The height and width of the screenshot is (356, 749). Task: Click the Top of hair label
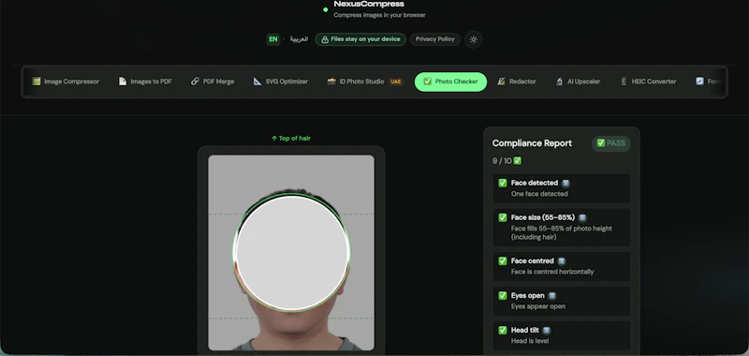(291, 139)
